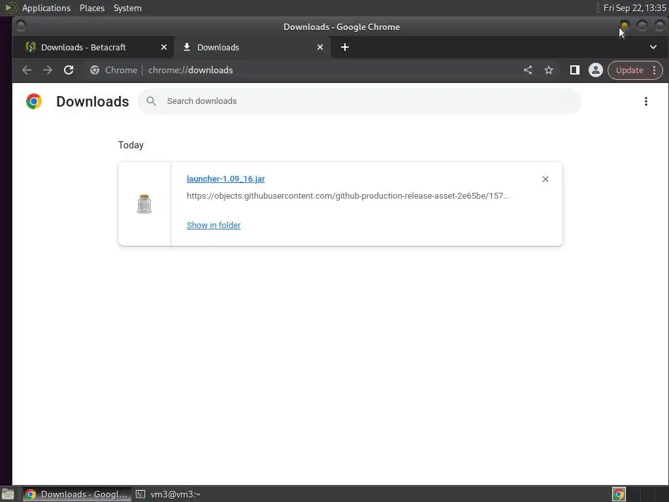Click the Chrome site info chip
Image resolution: width=669 pixels, height=502 pixels.
(114, 70)
